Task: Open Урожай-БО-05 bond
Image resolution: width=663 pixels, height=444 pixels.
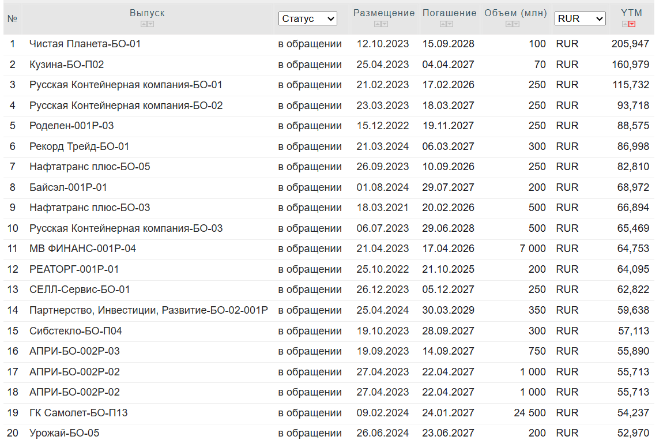Action: [x=64, y=434]
